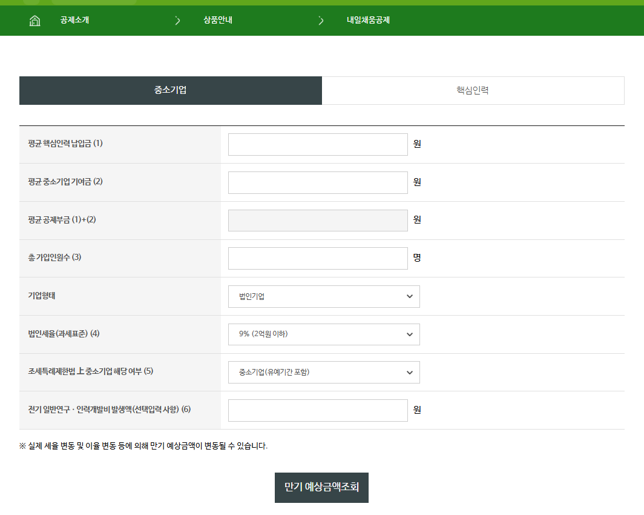Click the 기업형태 row label
Image resolution: width=644 pixels, height=515 pixels.
click(x=42, y=296)
